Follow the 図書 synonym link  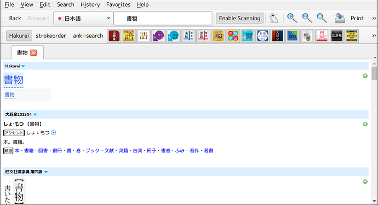[43, 151]
